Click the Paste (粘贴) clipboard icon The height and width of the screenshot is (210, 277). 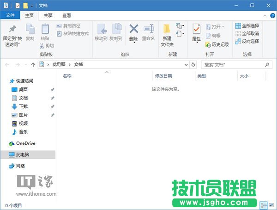coord(45,29)
